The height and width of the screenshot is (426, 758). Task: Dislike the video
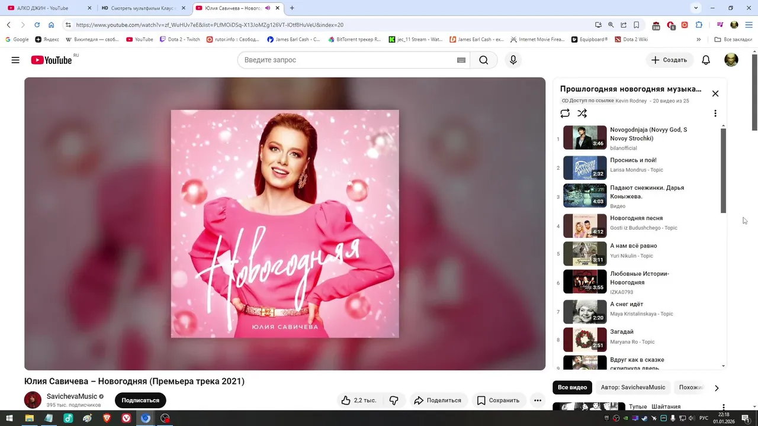(x=394, y=401)
